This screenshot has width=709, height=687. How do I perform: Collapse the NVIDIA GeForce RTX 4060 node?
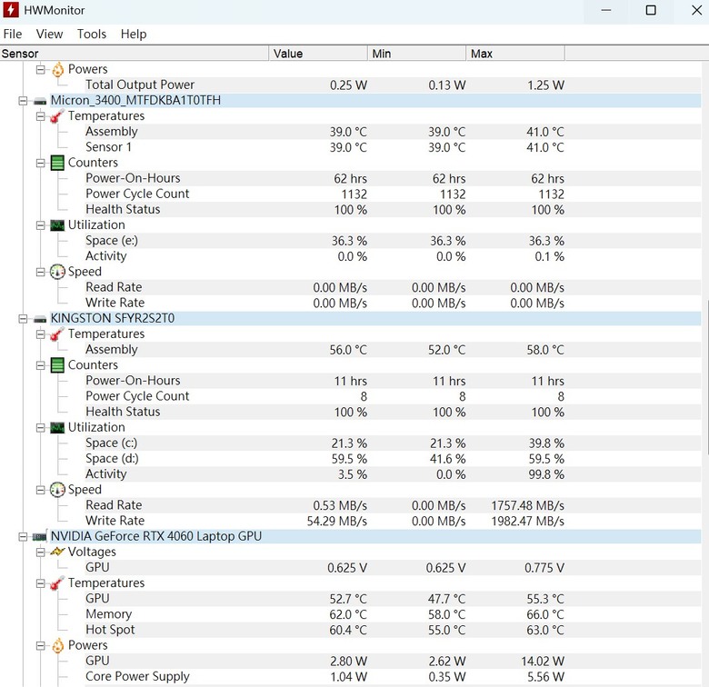tap(23, 536)
